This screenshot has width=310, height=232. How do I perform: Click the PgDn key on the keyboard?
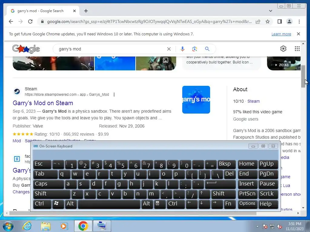pyautogui.click(x=268, y=174)
